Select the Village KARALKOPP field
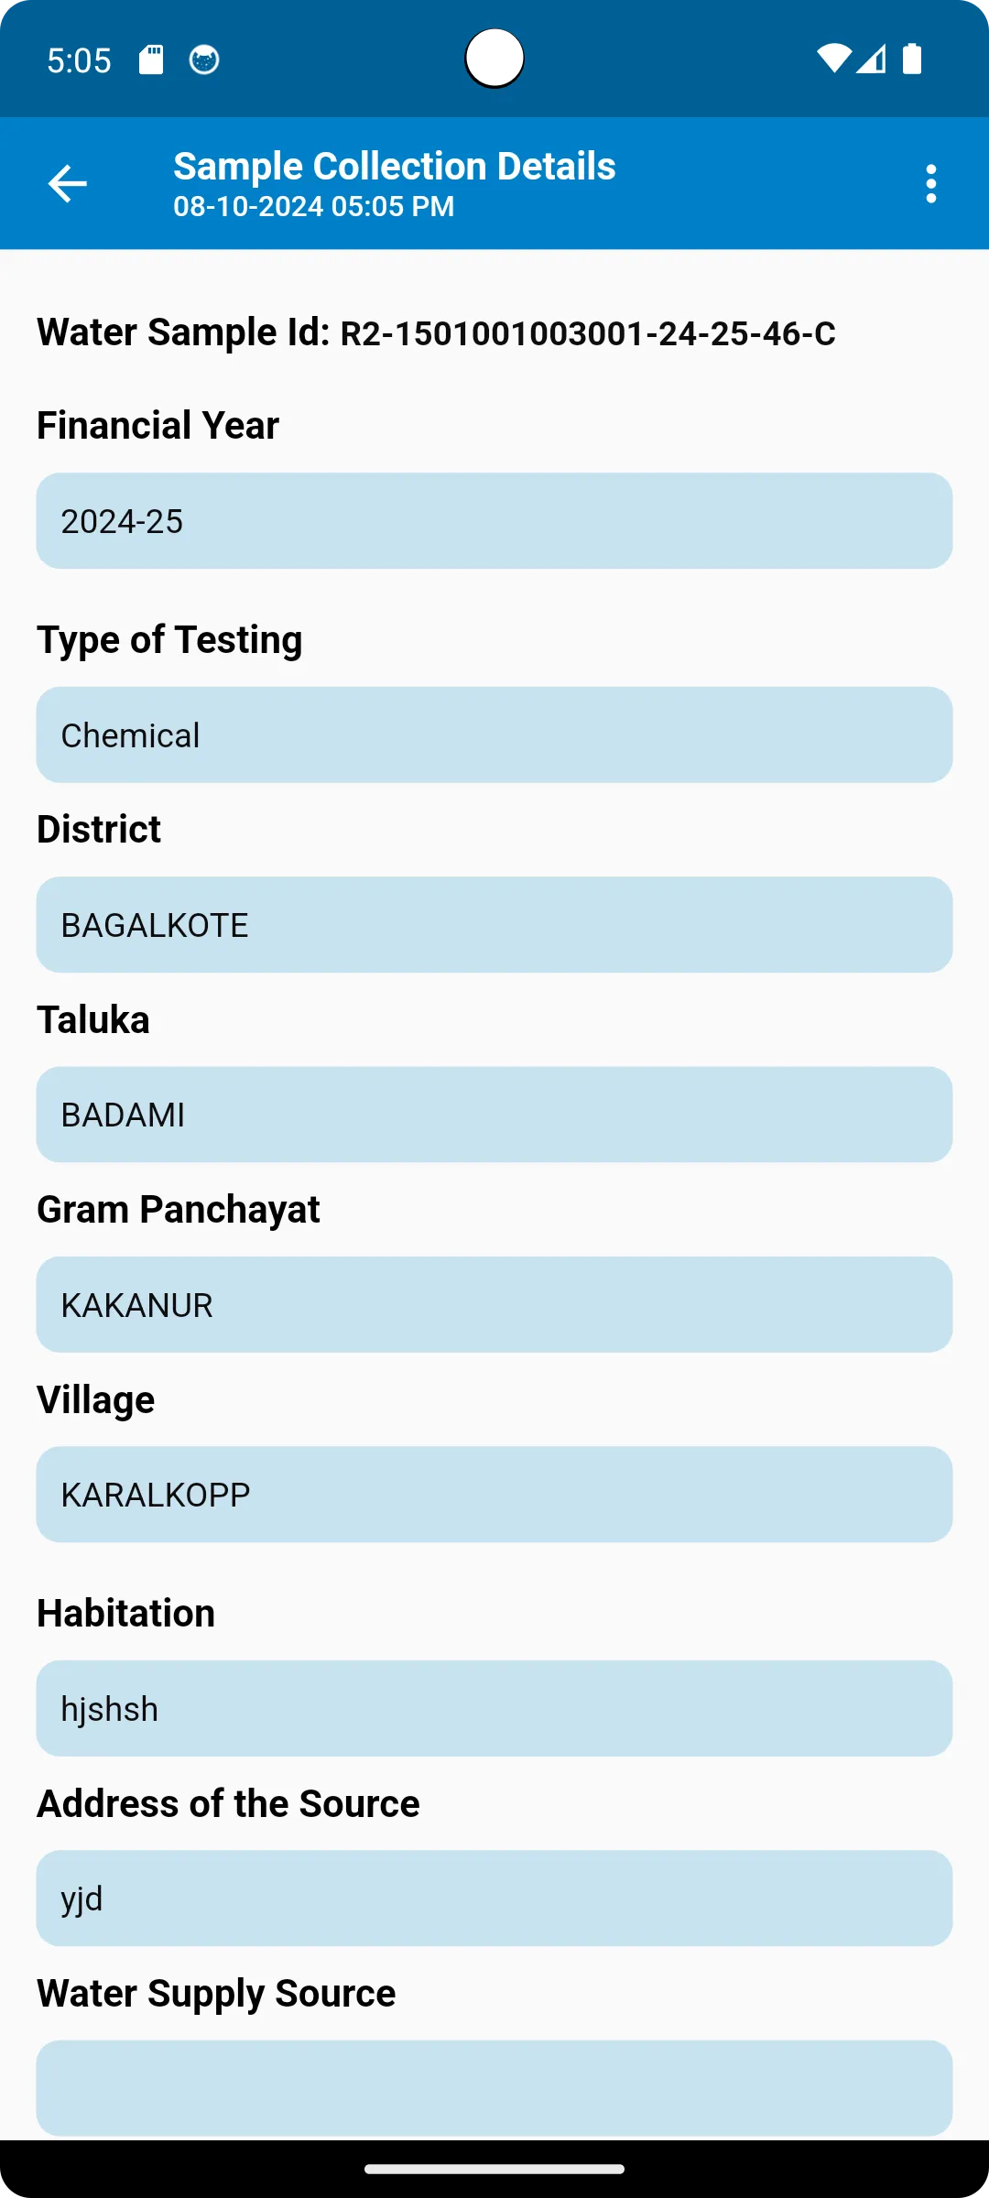 494,1495
